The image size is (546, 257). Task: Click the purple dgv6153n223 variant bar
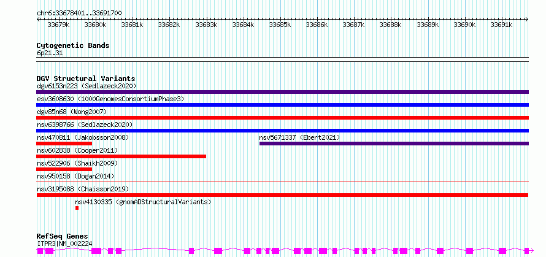[282, 92]
